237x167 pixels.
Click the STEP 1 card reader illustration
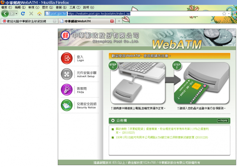[x=137, y=83]
